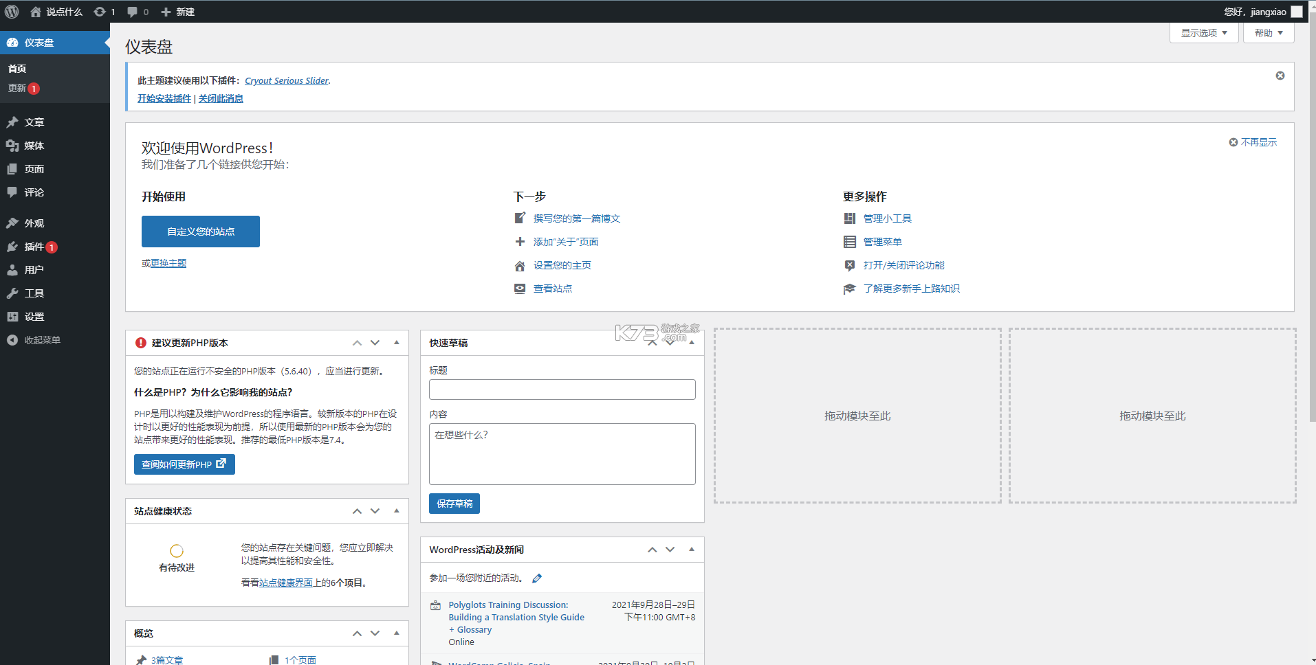
Task: Collapse the 概览 panel
Action: click(397, 633)
